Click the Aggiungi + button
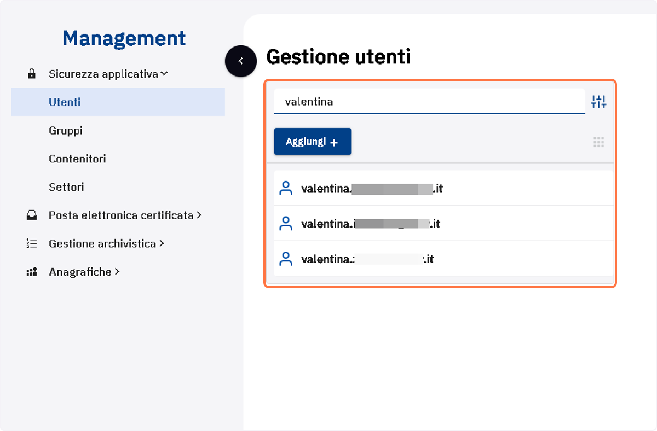 point(313,142)
